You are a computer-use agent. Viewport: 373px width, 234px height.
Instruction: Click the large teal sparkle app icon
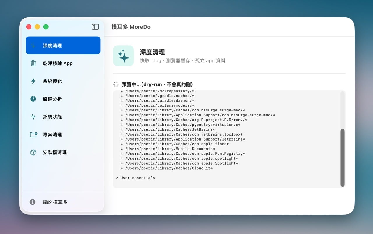coord(123,55)
